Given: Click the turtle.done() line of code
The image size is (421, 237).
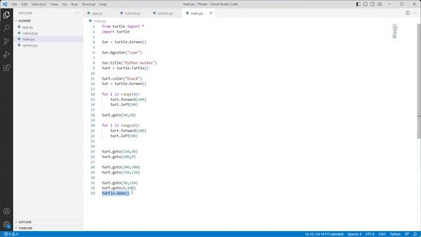Looking at the screenshot, I should [116, 193].
